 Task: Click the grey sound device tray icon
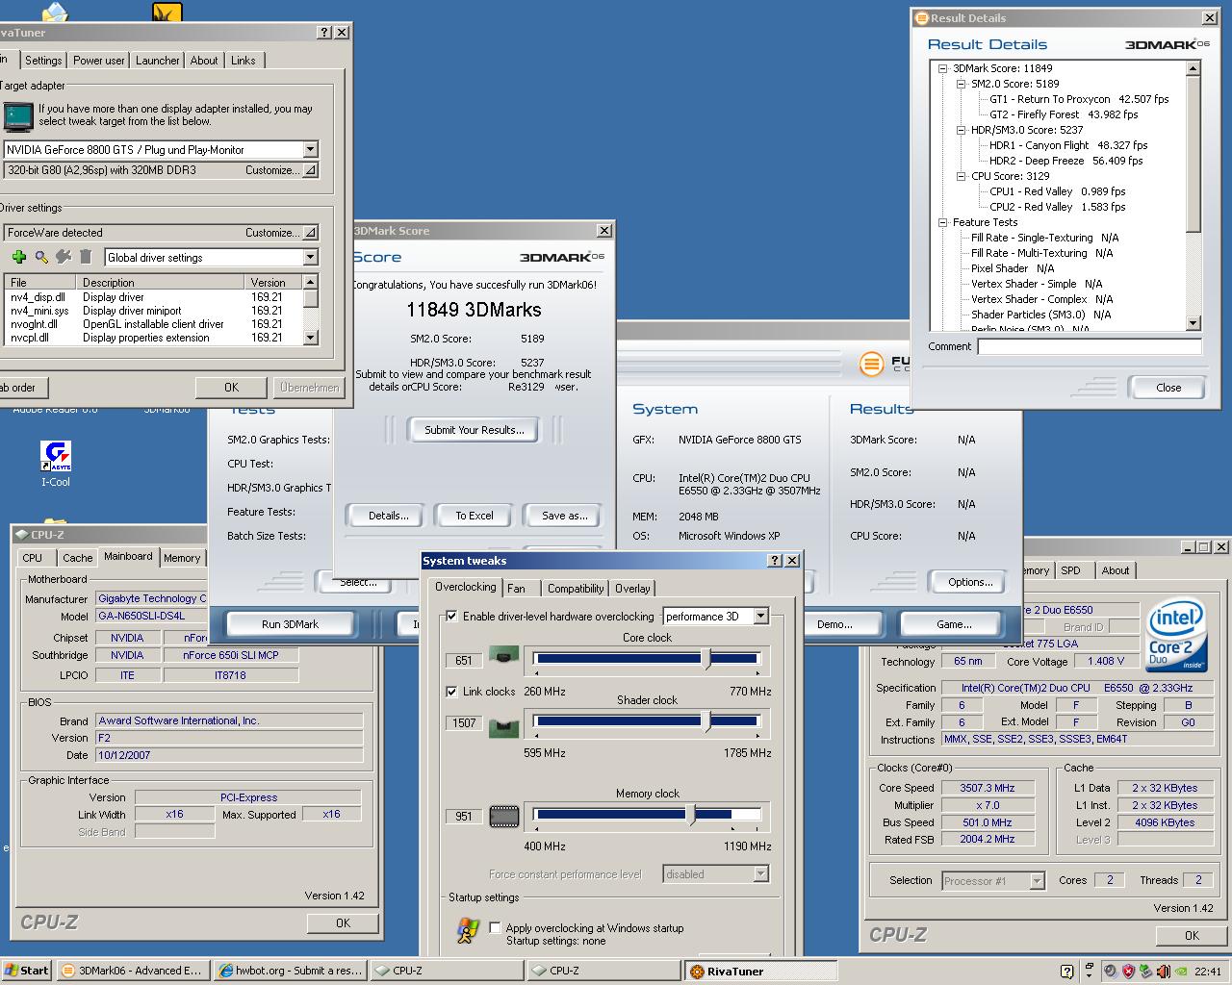pos(1111,972)
